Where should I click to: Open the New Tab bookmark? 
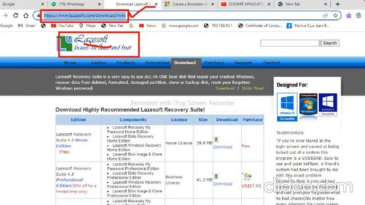[x=112, y=26]
